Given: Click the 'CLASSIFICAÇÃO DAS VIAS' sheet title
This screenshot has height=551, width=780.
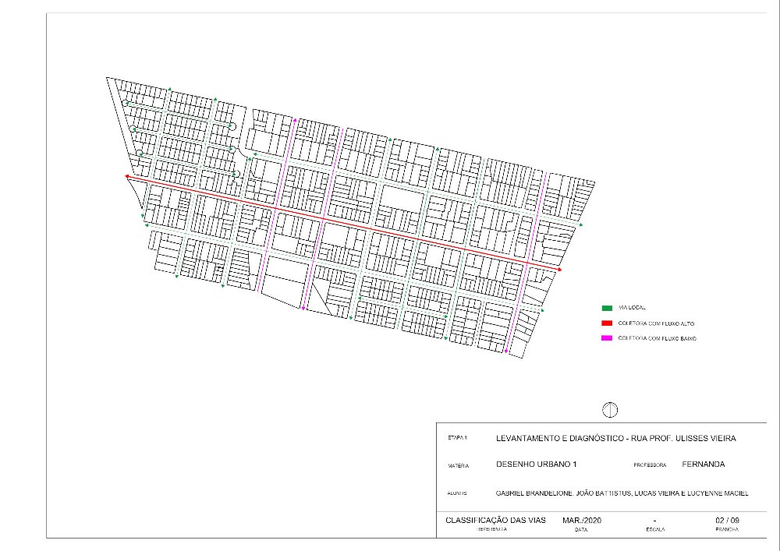Looking at the screenshot, I should click(495, 520).
